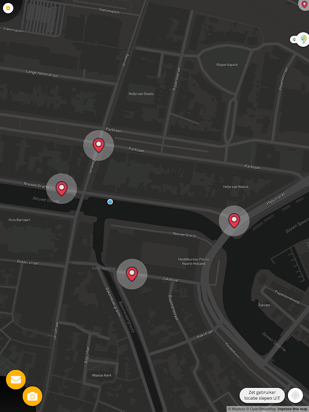This screenshot has height=412, width=309.
Task: Click the Hofje van Staats label
Action: 141,94
